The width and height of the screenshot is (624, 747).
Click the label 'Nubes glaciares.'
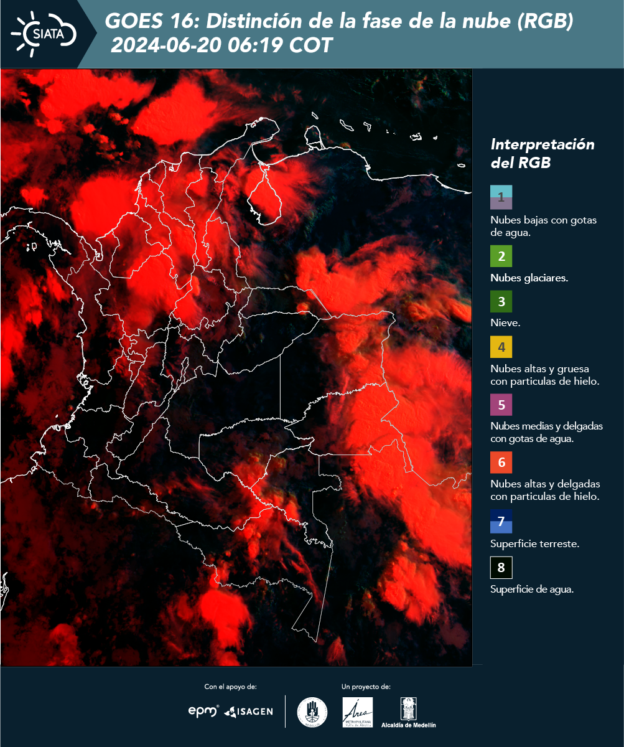click(x=529, y=278)
